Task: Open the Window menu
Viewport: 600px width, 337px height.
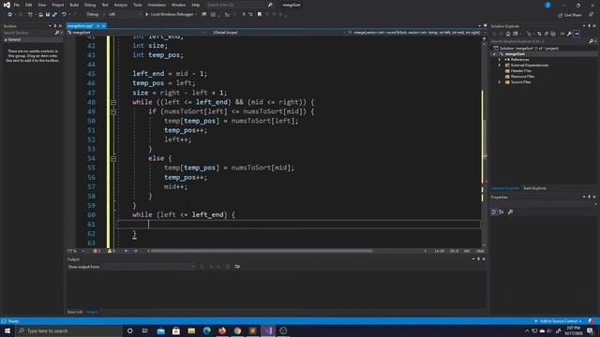Action: pyautogui.click(x=178, y=5)
